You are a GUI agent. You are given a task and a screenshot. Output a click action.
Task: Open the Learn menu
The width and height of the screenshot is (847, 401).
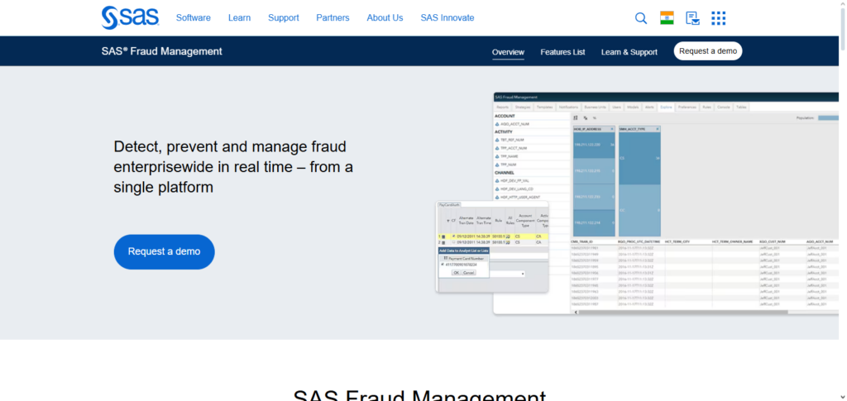239,18
